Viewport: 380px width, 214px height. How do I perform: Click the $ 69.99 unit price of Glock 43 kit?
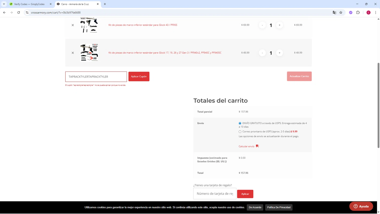245,25
